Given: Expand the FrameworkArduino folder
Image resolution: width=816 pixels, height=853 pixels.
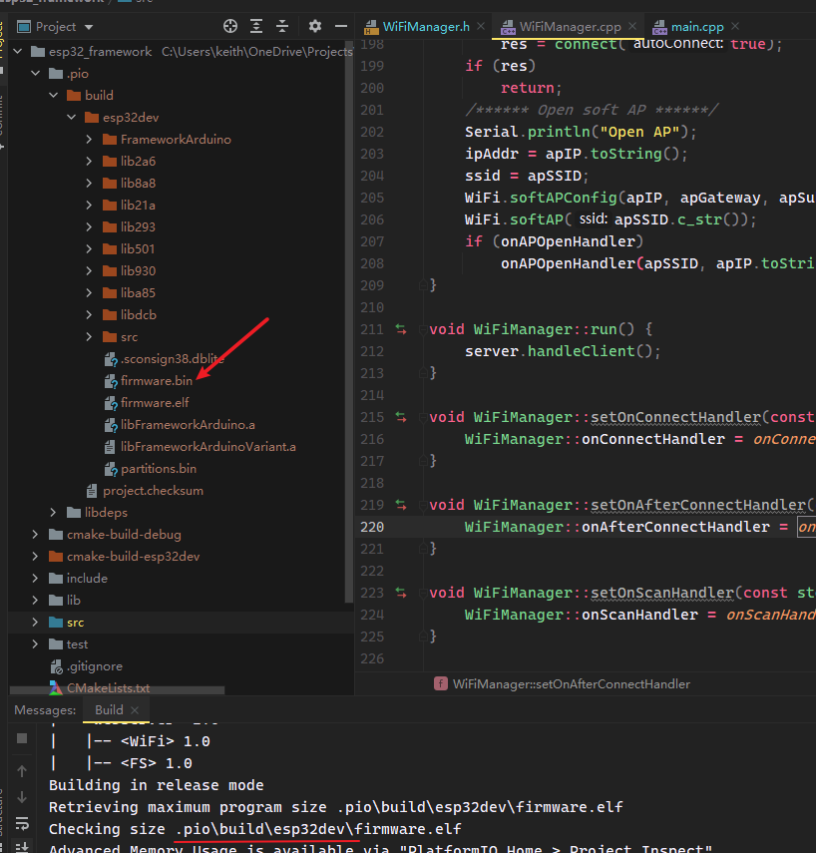Looking at the screenshot, I should 89,140.
